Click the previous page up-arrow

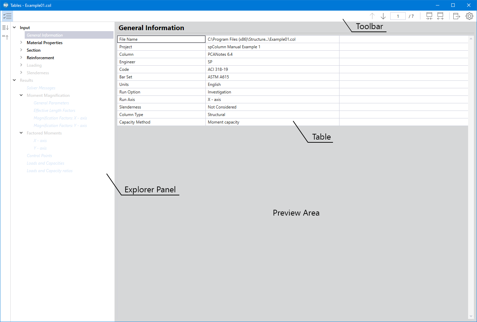[372, 16]
